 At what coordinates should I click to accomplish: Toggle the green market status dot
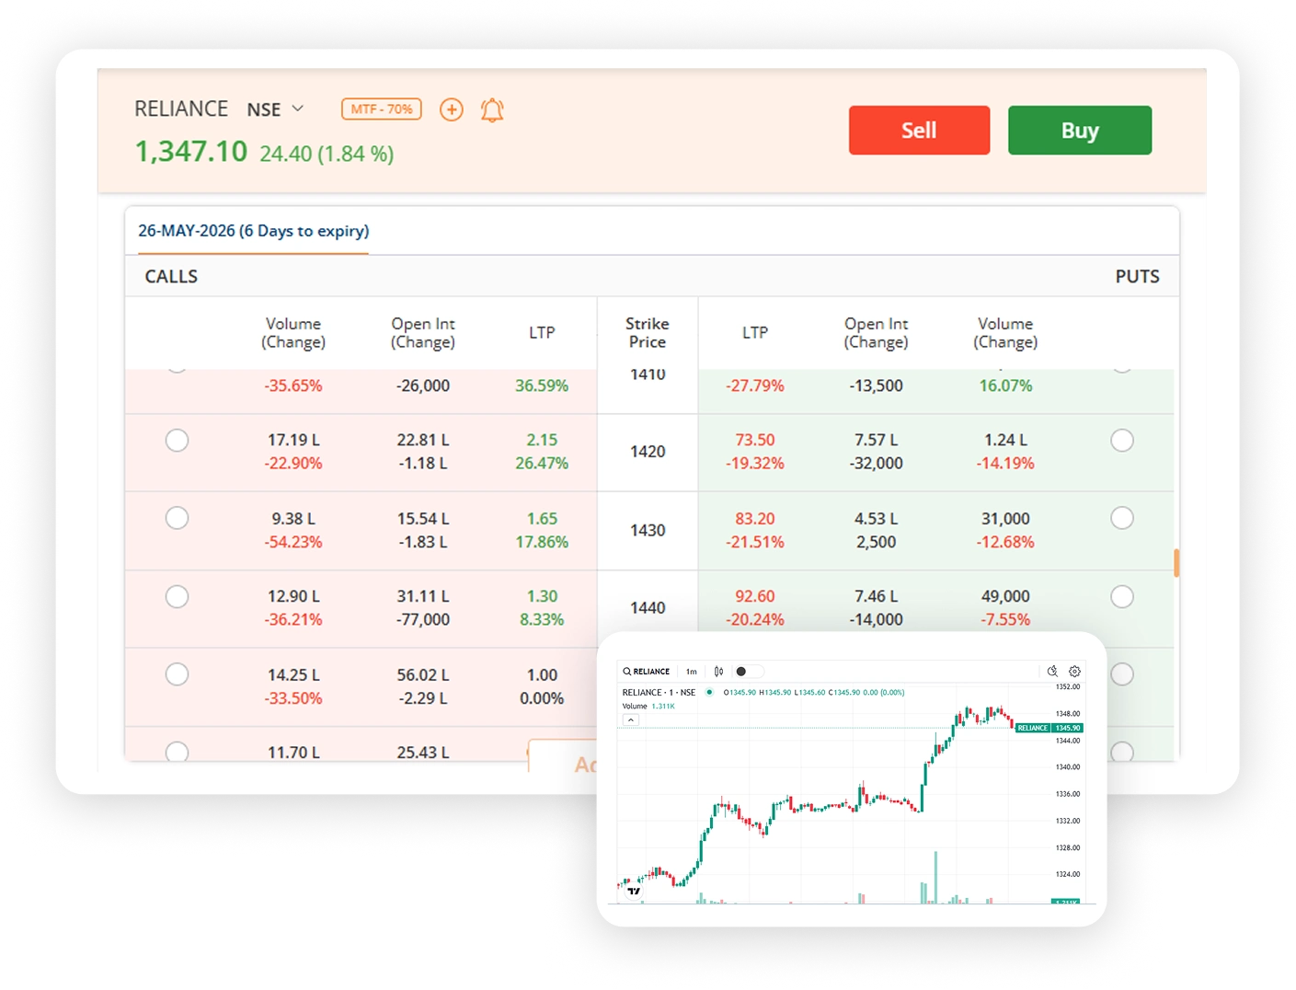709,692
